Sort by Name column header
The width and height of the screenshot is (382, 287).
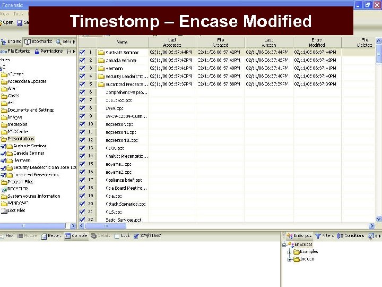click(123, 42)
